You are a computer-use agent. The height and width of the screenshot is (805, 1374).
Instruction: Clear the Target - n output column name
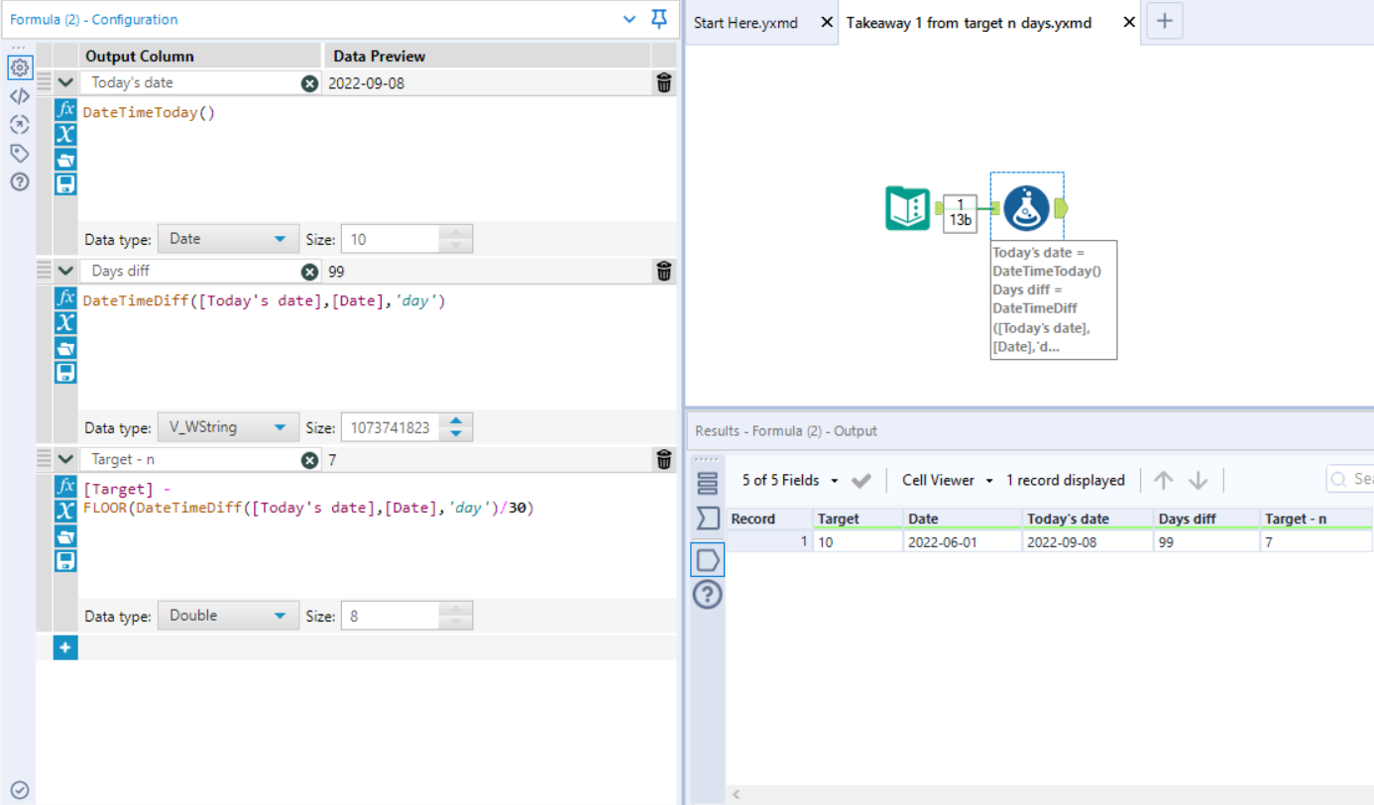[309, 459]
